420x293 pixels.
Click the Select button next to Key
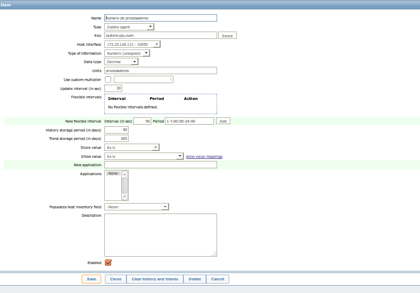[x=227, y=36]
